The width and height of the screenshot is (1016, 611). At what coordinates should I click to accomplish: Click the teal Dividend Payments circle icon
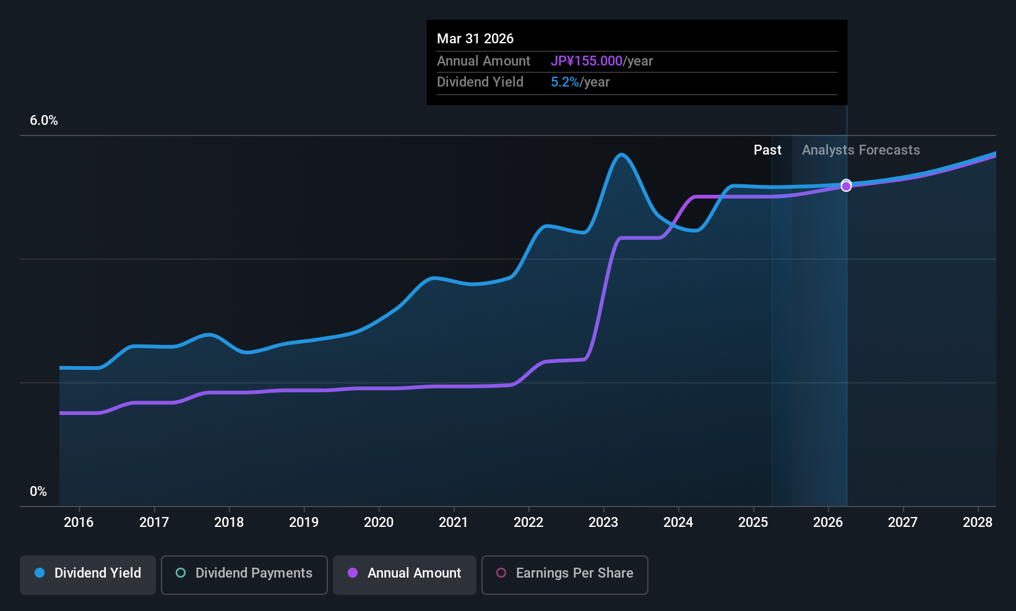click(181, 573)
